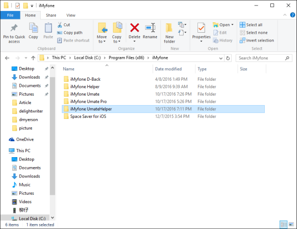Image resolution: width=297 pixels, height=229 pixels.
Task: Open the File tab
Action: [x=10, y=15]
